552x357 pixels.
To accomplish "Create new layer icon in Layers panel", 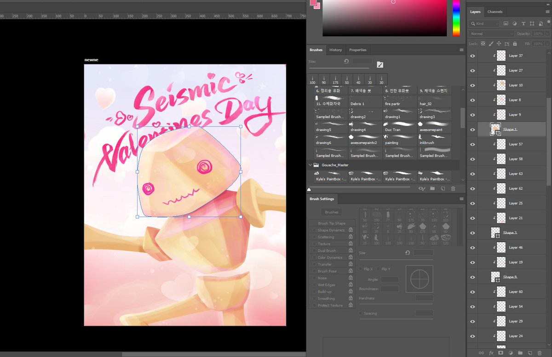I will 530,353.
